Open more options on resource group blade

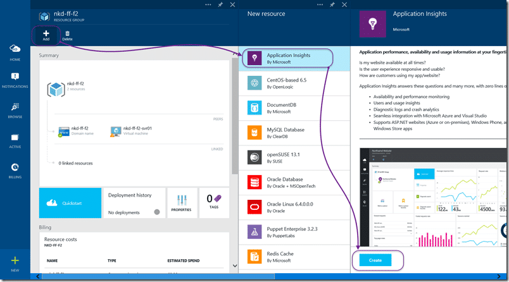pos(208,4)
